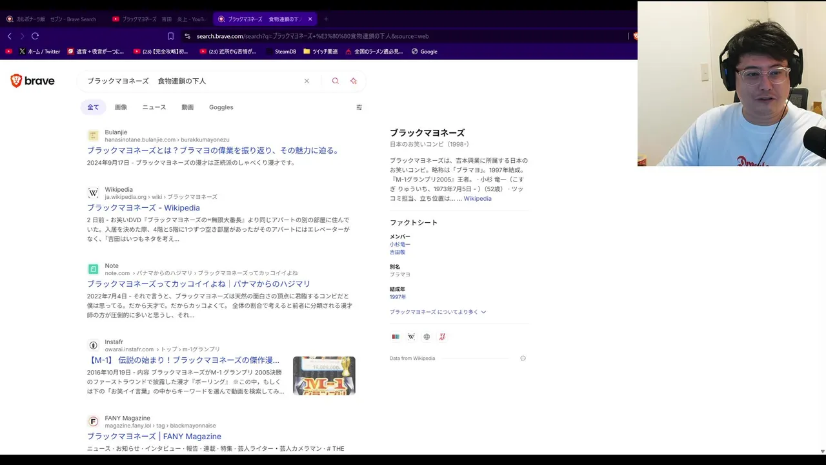
Task: Open ブラックマヨネーズ | FANY Magazine result
Action: click(154, 437)
